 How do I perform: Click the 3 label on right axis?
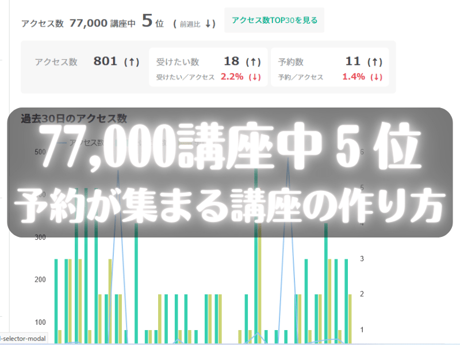coord(362,259)
